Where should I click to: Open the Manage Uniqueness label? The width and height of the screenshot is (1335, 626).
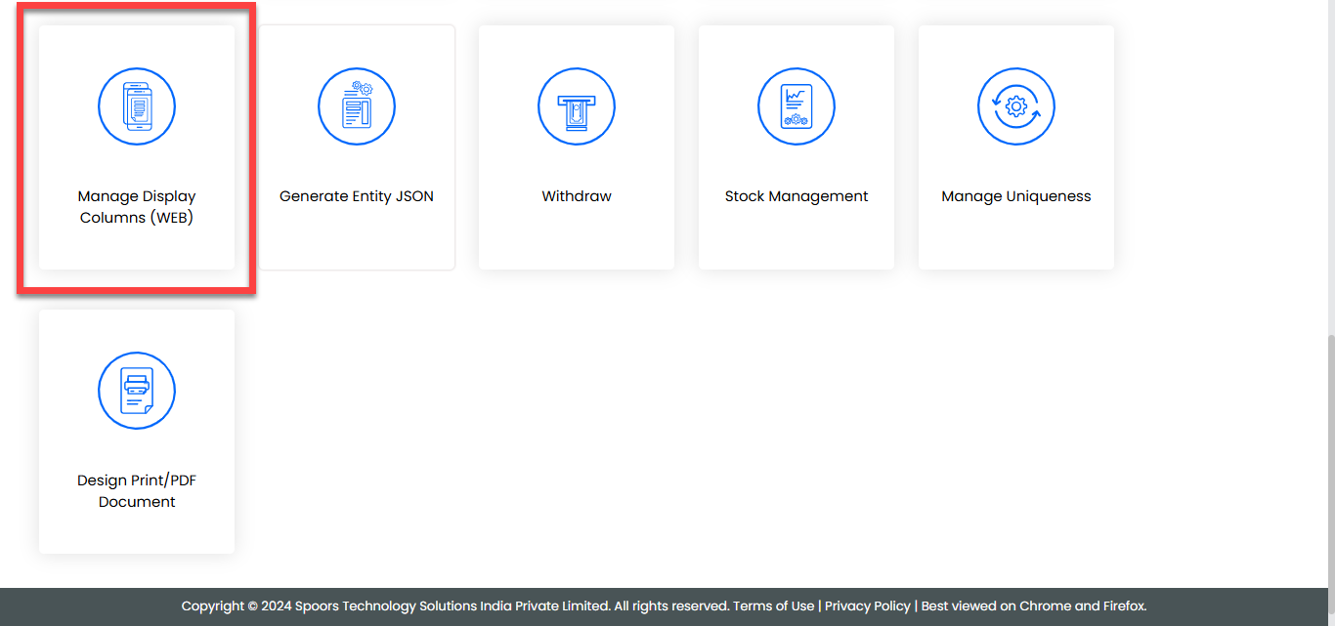pyautogui.click(x=1016, y=196)
